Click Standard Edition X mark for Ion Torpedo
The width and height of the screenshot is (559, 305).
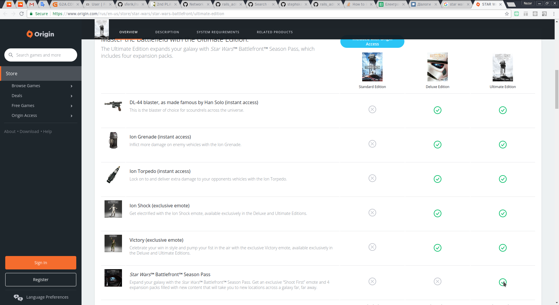pos(372,178)
